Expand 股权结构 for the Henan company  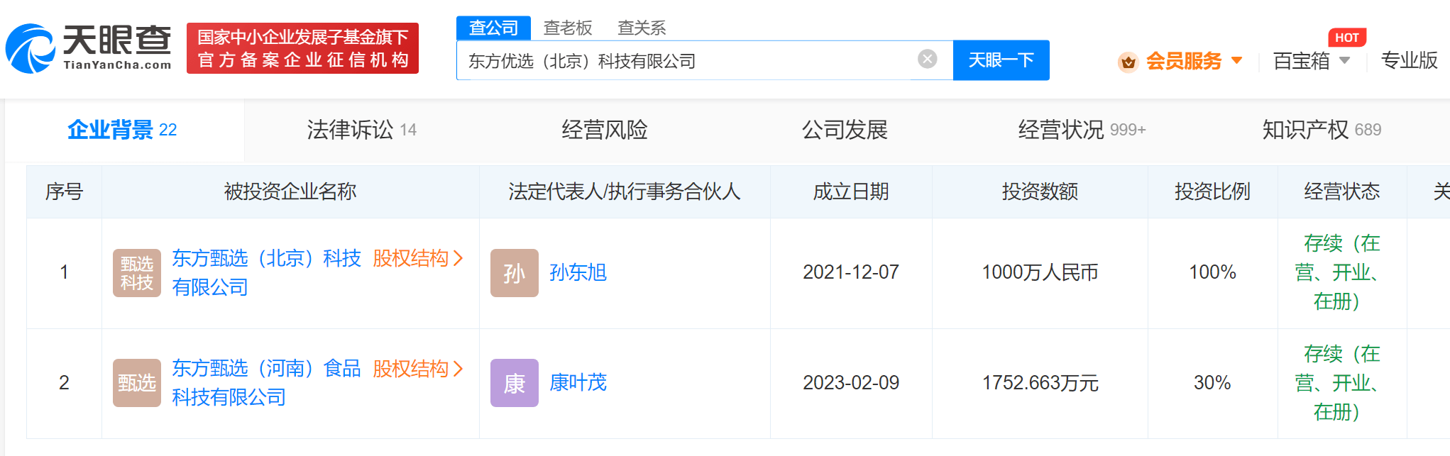coord(418,369)
